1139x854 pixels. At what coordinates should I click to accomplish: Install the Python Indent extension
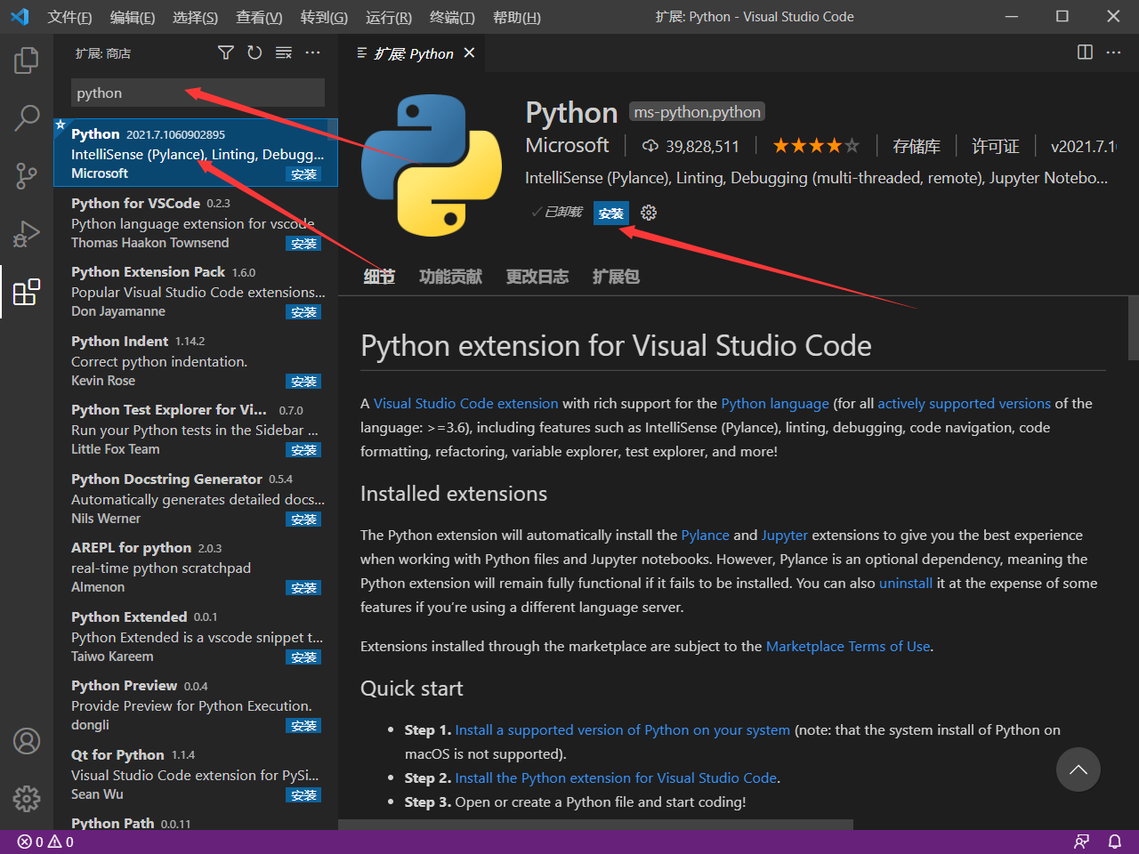pyautogui.click(x=304, y=382)
